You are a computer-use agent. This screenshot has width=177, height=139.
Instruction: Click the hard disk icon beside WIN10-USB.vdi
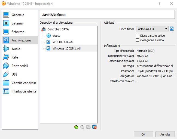point(48,42)
